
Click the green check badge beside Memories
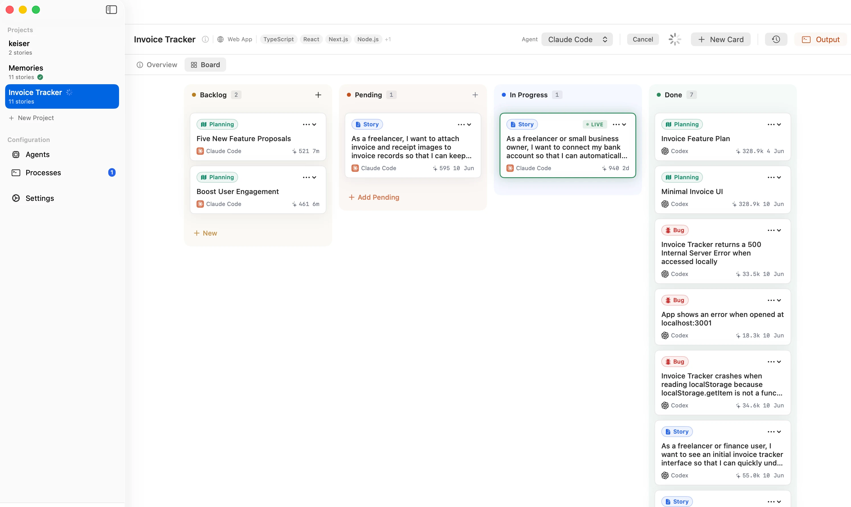click(x=40, y=77)
